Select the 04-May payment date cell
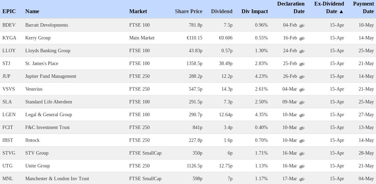The width and height of the screenshot is (376, 184). click(x=366, y=179)
